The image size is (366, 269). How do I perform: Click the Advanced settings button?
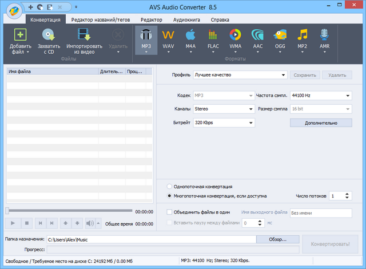click(x=320, y=122)
